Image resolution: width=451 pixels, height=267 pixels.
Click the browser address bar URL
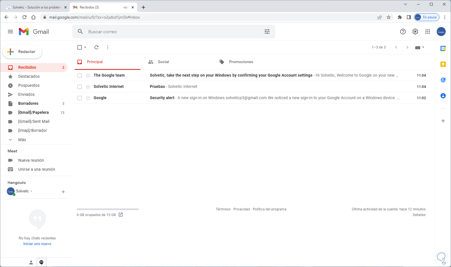[x=94, y=17]
